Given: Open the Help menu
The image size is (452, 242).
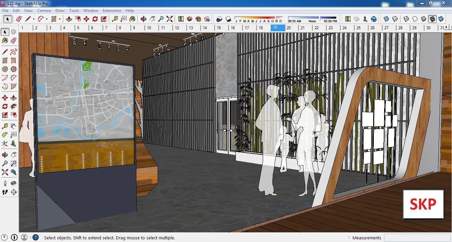Looking at the screenshot, I should [130, 11].
